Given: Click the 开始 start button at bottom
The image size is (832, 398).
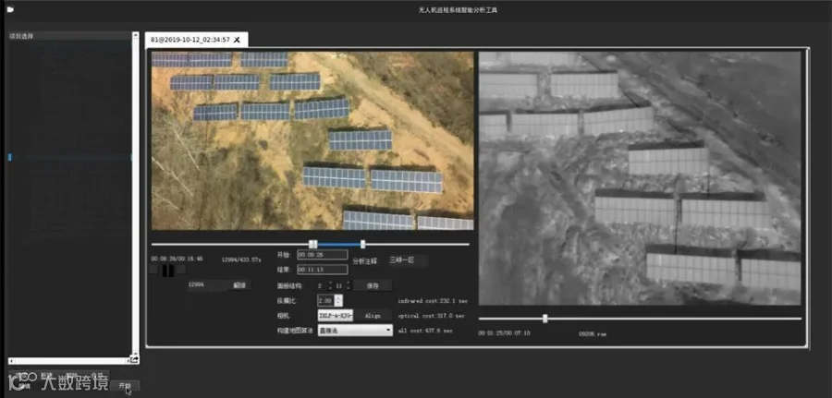Looking at the screenshot, I should tap(125, 386).
